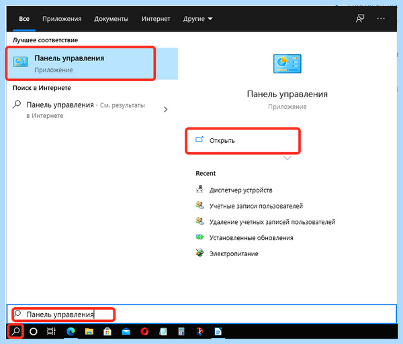This screenshot has height=344, width=403.
Task: Click Установленные обновления icon
Action: (x=199, y=237)
